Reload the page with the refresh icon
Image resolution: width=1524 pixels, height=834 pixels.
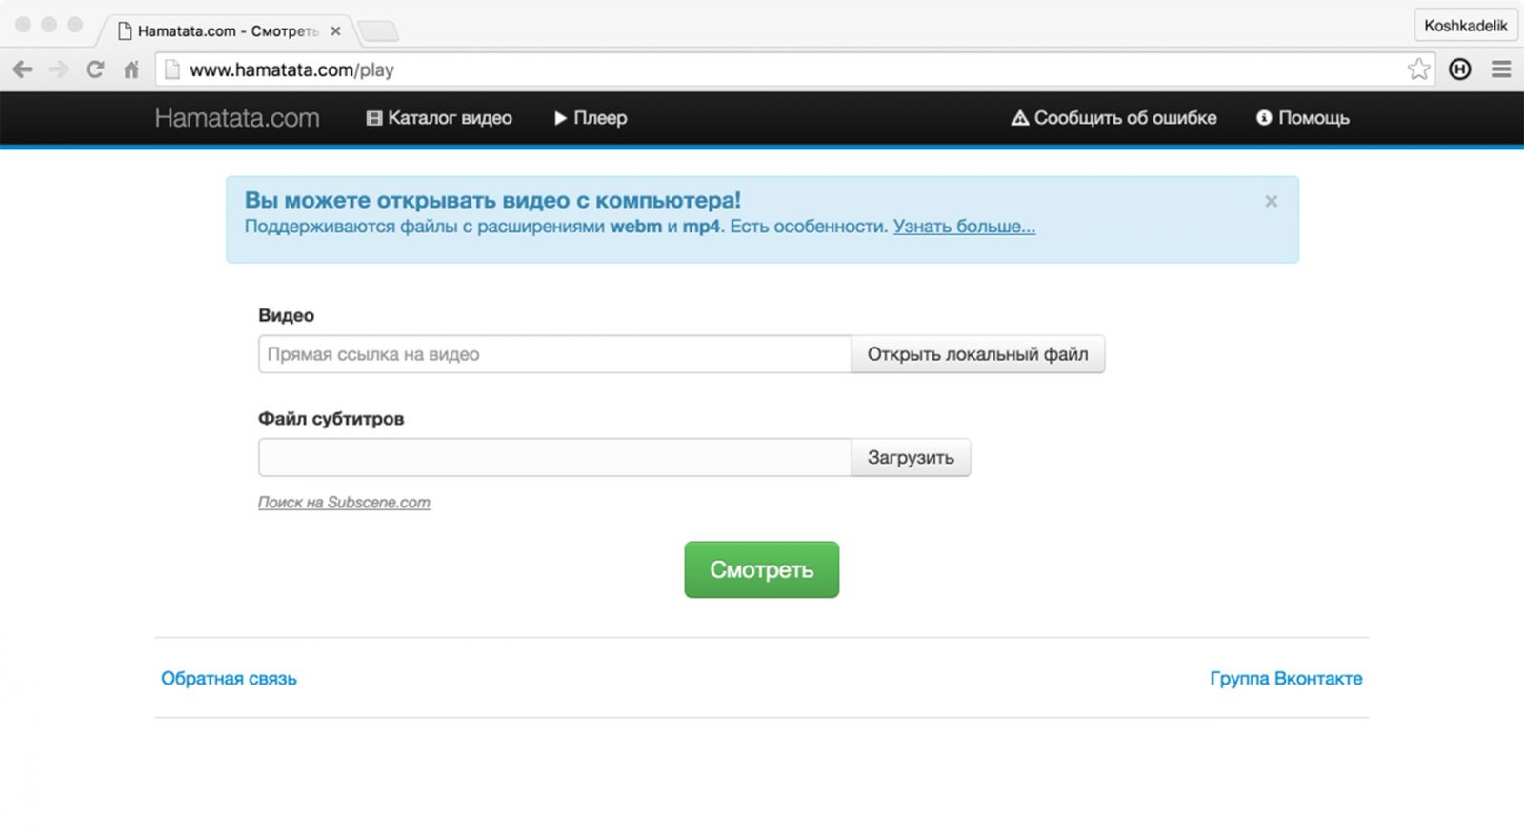(x=95, y=69)
